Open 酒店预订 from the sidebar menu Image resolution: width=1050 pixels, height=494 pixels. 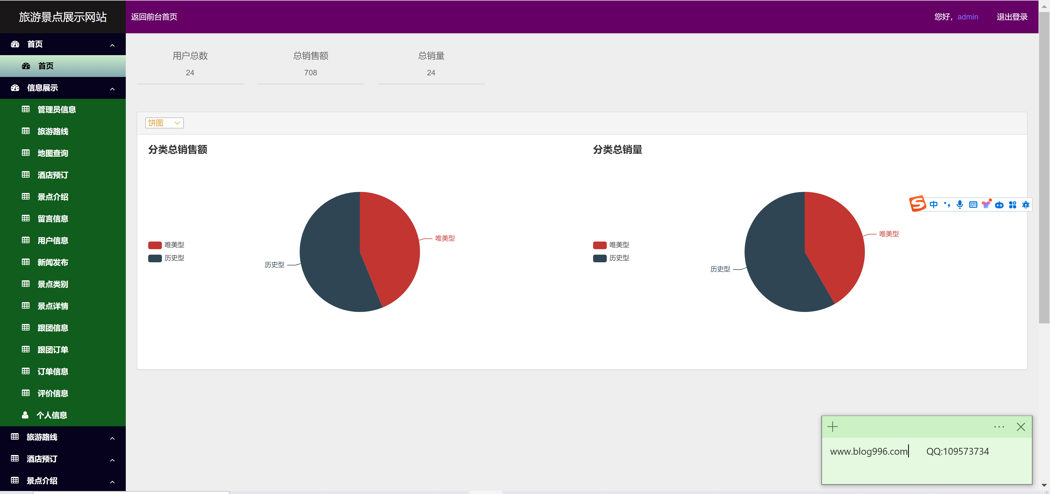point(53,175)
